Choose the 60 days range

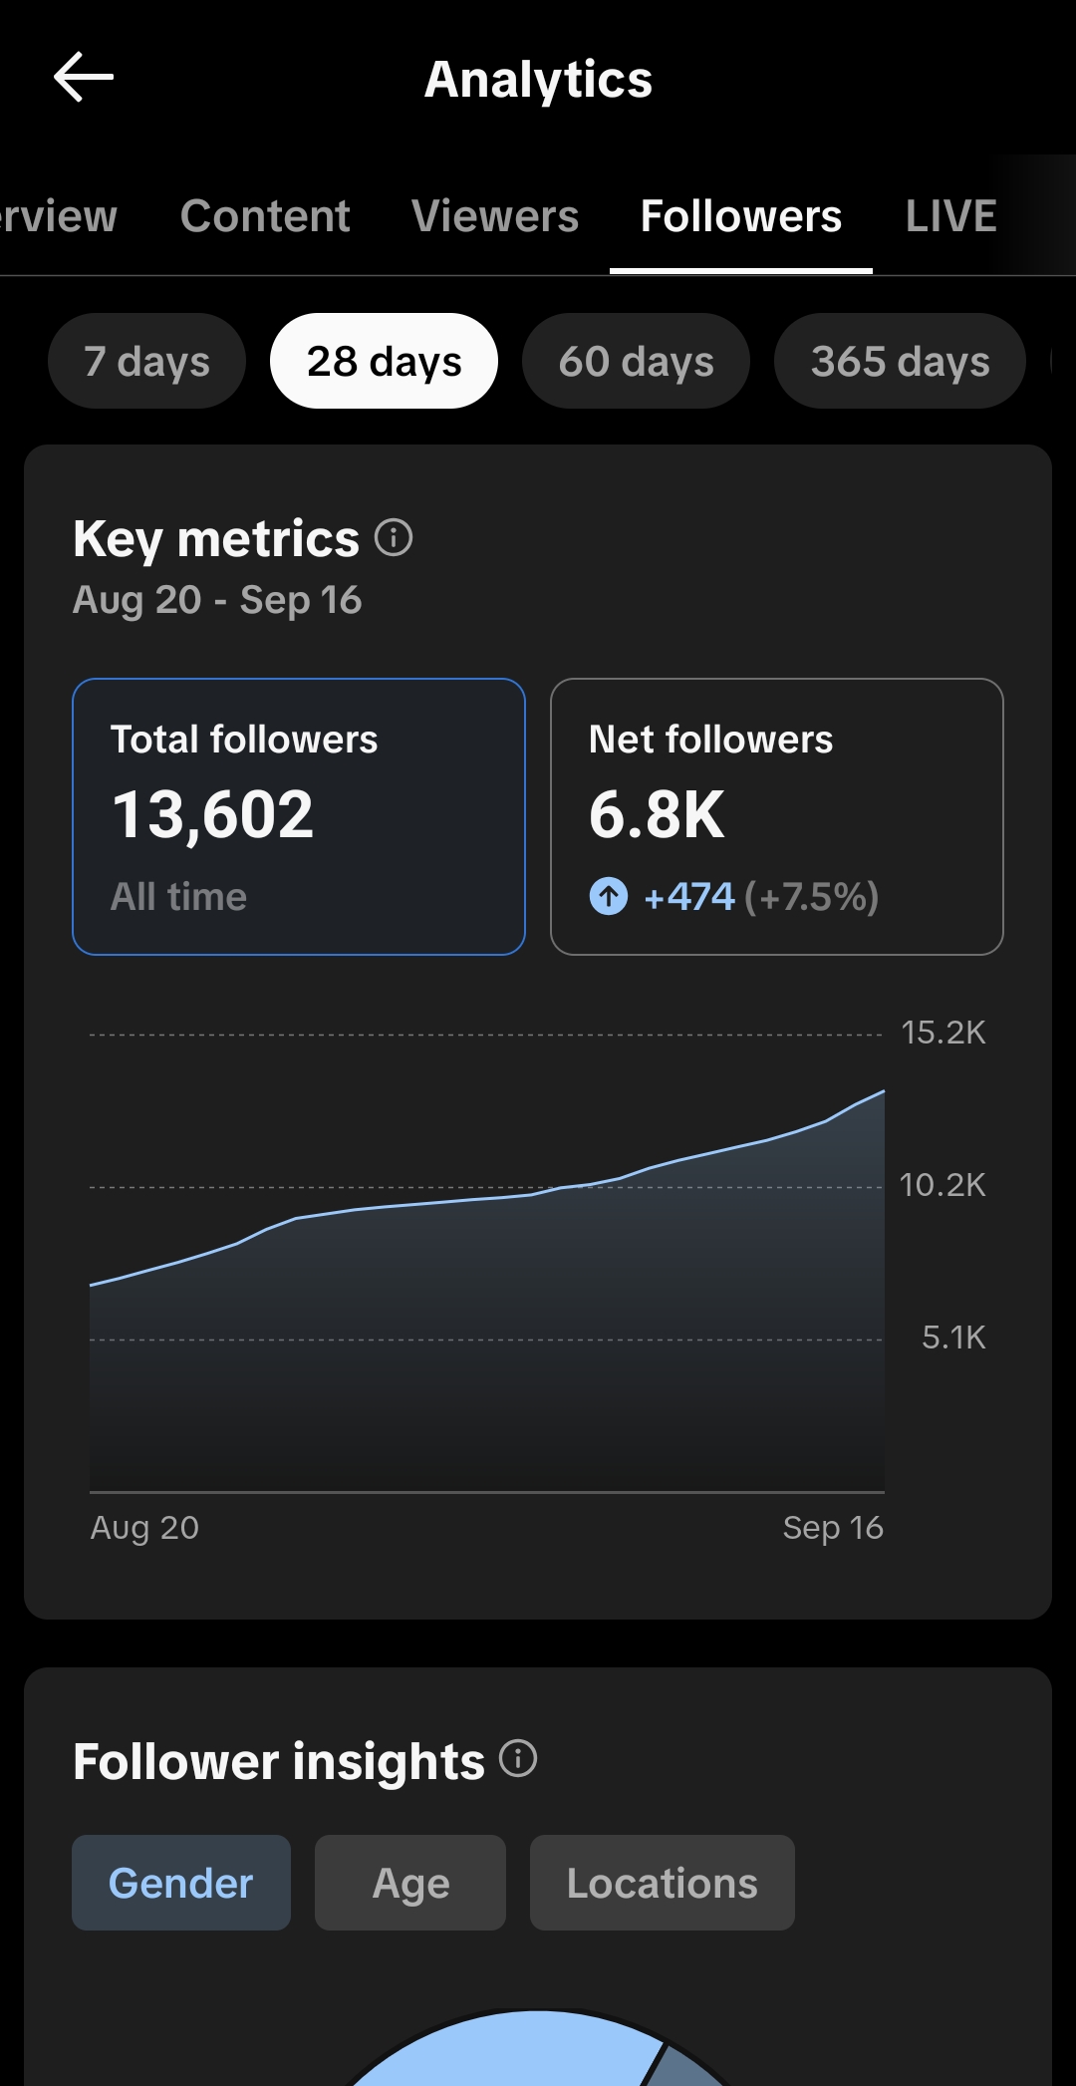636,361
